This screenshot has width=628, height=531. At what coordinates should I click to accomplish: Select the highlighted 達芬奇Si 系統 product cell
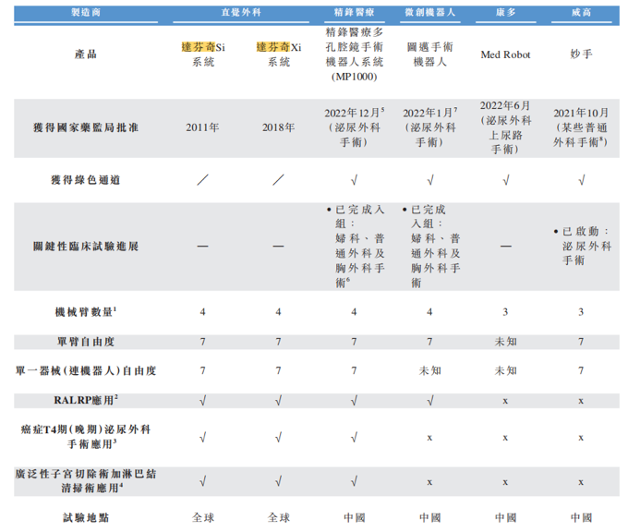click(203, 54)
